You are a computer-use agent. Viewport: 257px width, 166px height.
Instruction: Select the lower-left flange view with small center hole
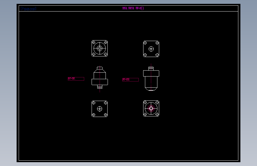[100, 109]
